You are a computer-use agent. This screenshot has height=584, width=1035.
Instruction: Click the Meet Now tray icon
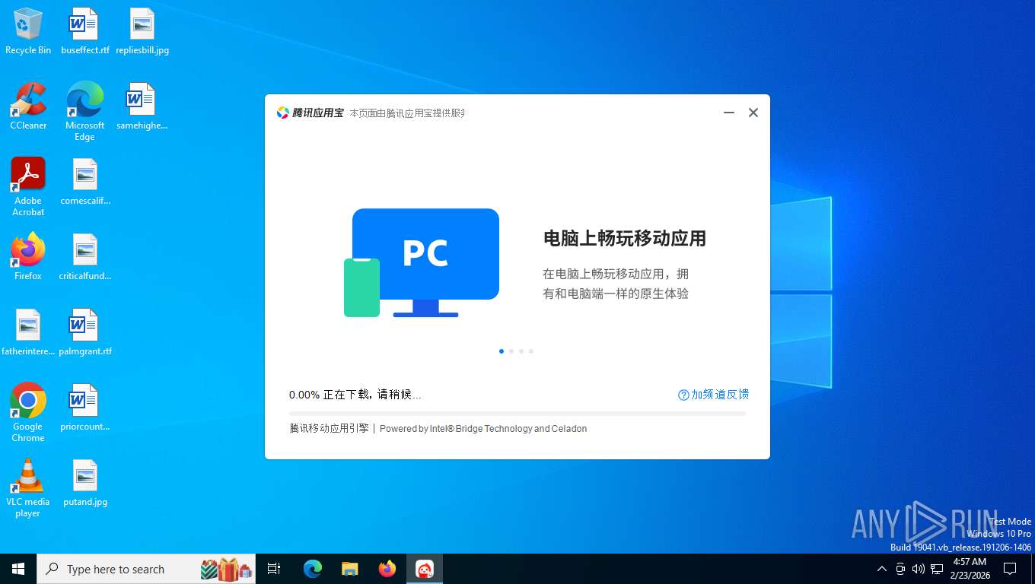click(900, 569)
